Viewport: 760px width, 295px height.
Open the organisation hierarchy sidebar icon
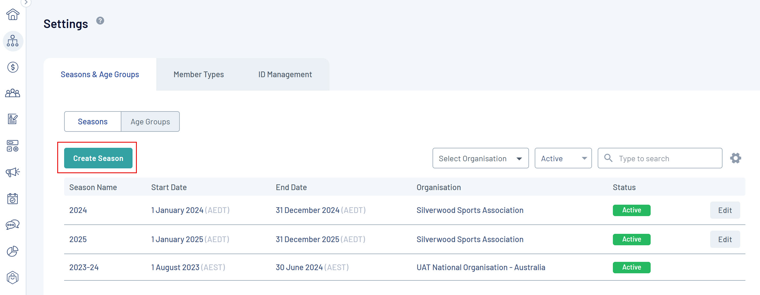(x=13, y=41)
